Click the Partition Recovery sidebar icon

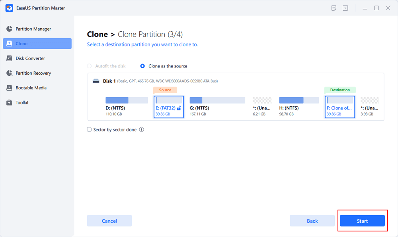pyautogui.click(x=10, y=73)
